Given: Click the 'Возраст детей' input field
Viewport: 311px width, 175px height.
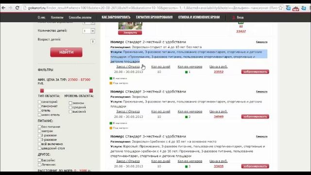Looking at the screenshot, I should coord(93,41).
